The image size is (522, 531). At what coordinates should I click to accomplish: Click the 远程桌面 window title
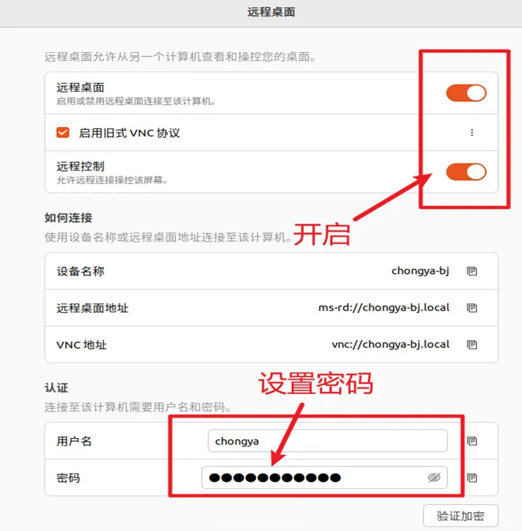point(271,12)
